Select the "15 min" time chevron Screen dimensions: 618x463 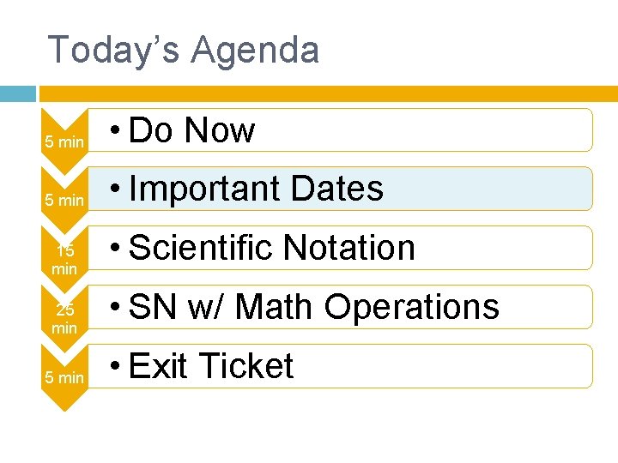[64, 260]
